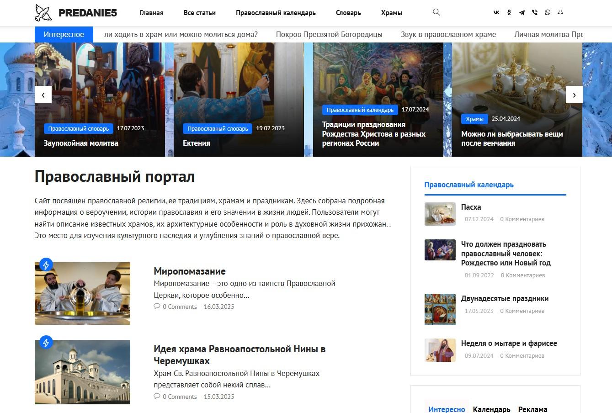Open the Двунадесятые праздники thumbnail

pyautogui.click(x=440, y=309)
